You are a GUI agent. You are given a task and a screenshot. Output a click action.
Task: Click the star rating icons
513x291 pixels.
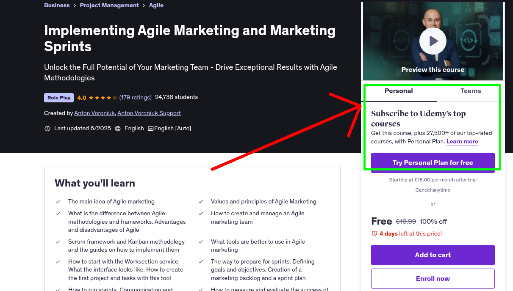103,98
